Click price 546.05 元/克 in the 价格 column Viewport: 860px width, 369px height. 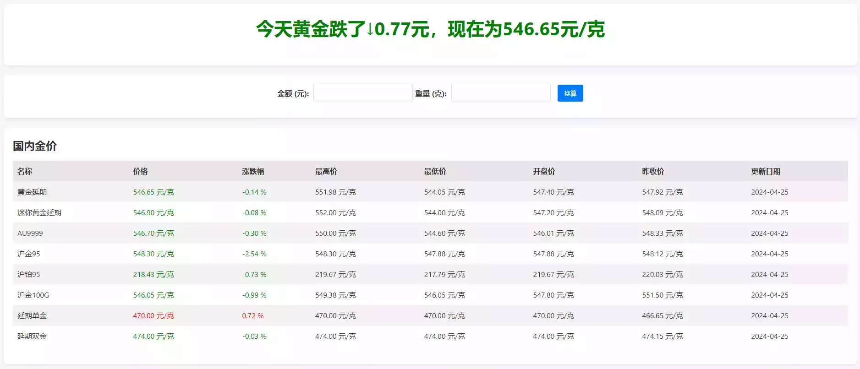[x=153, y=295]
